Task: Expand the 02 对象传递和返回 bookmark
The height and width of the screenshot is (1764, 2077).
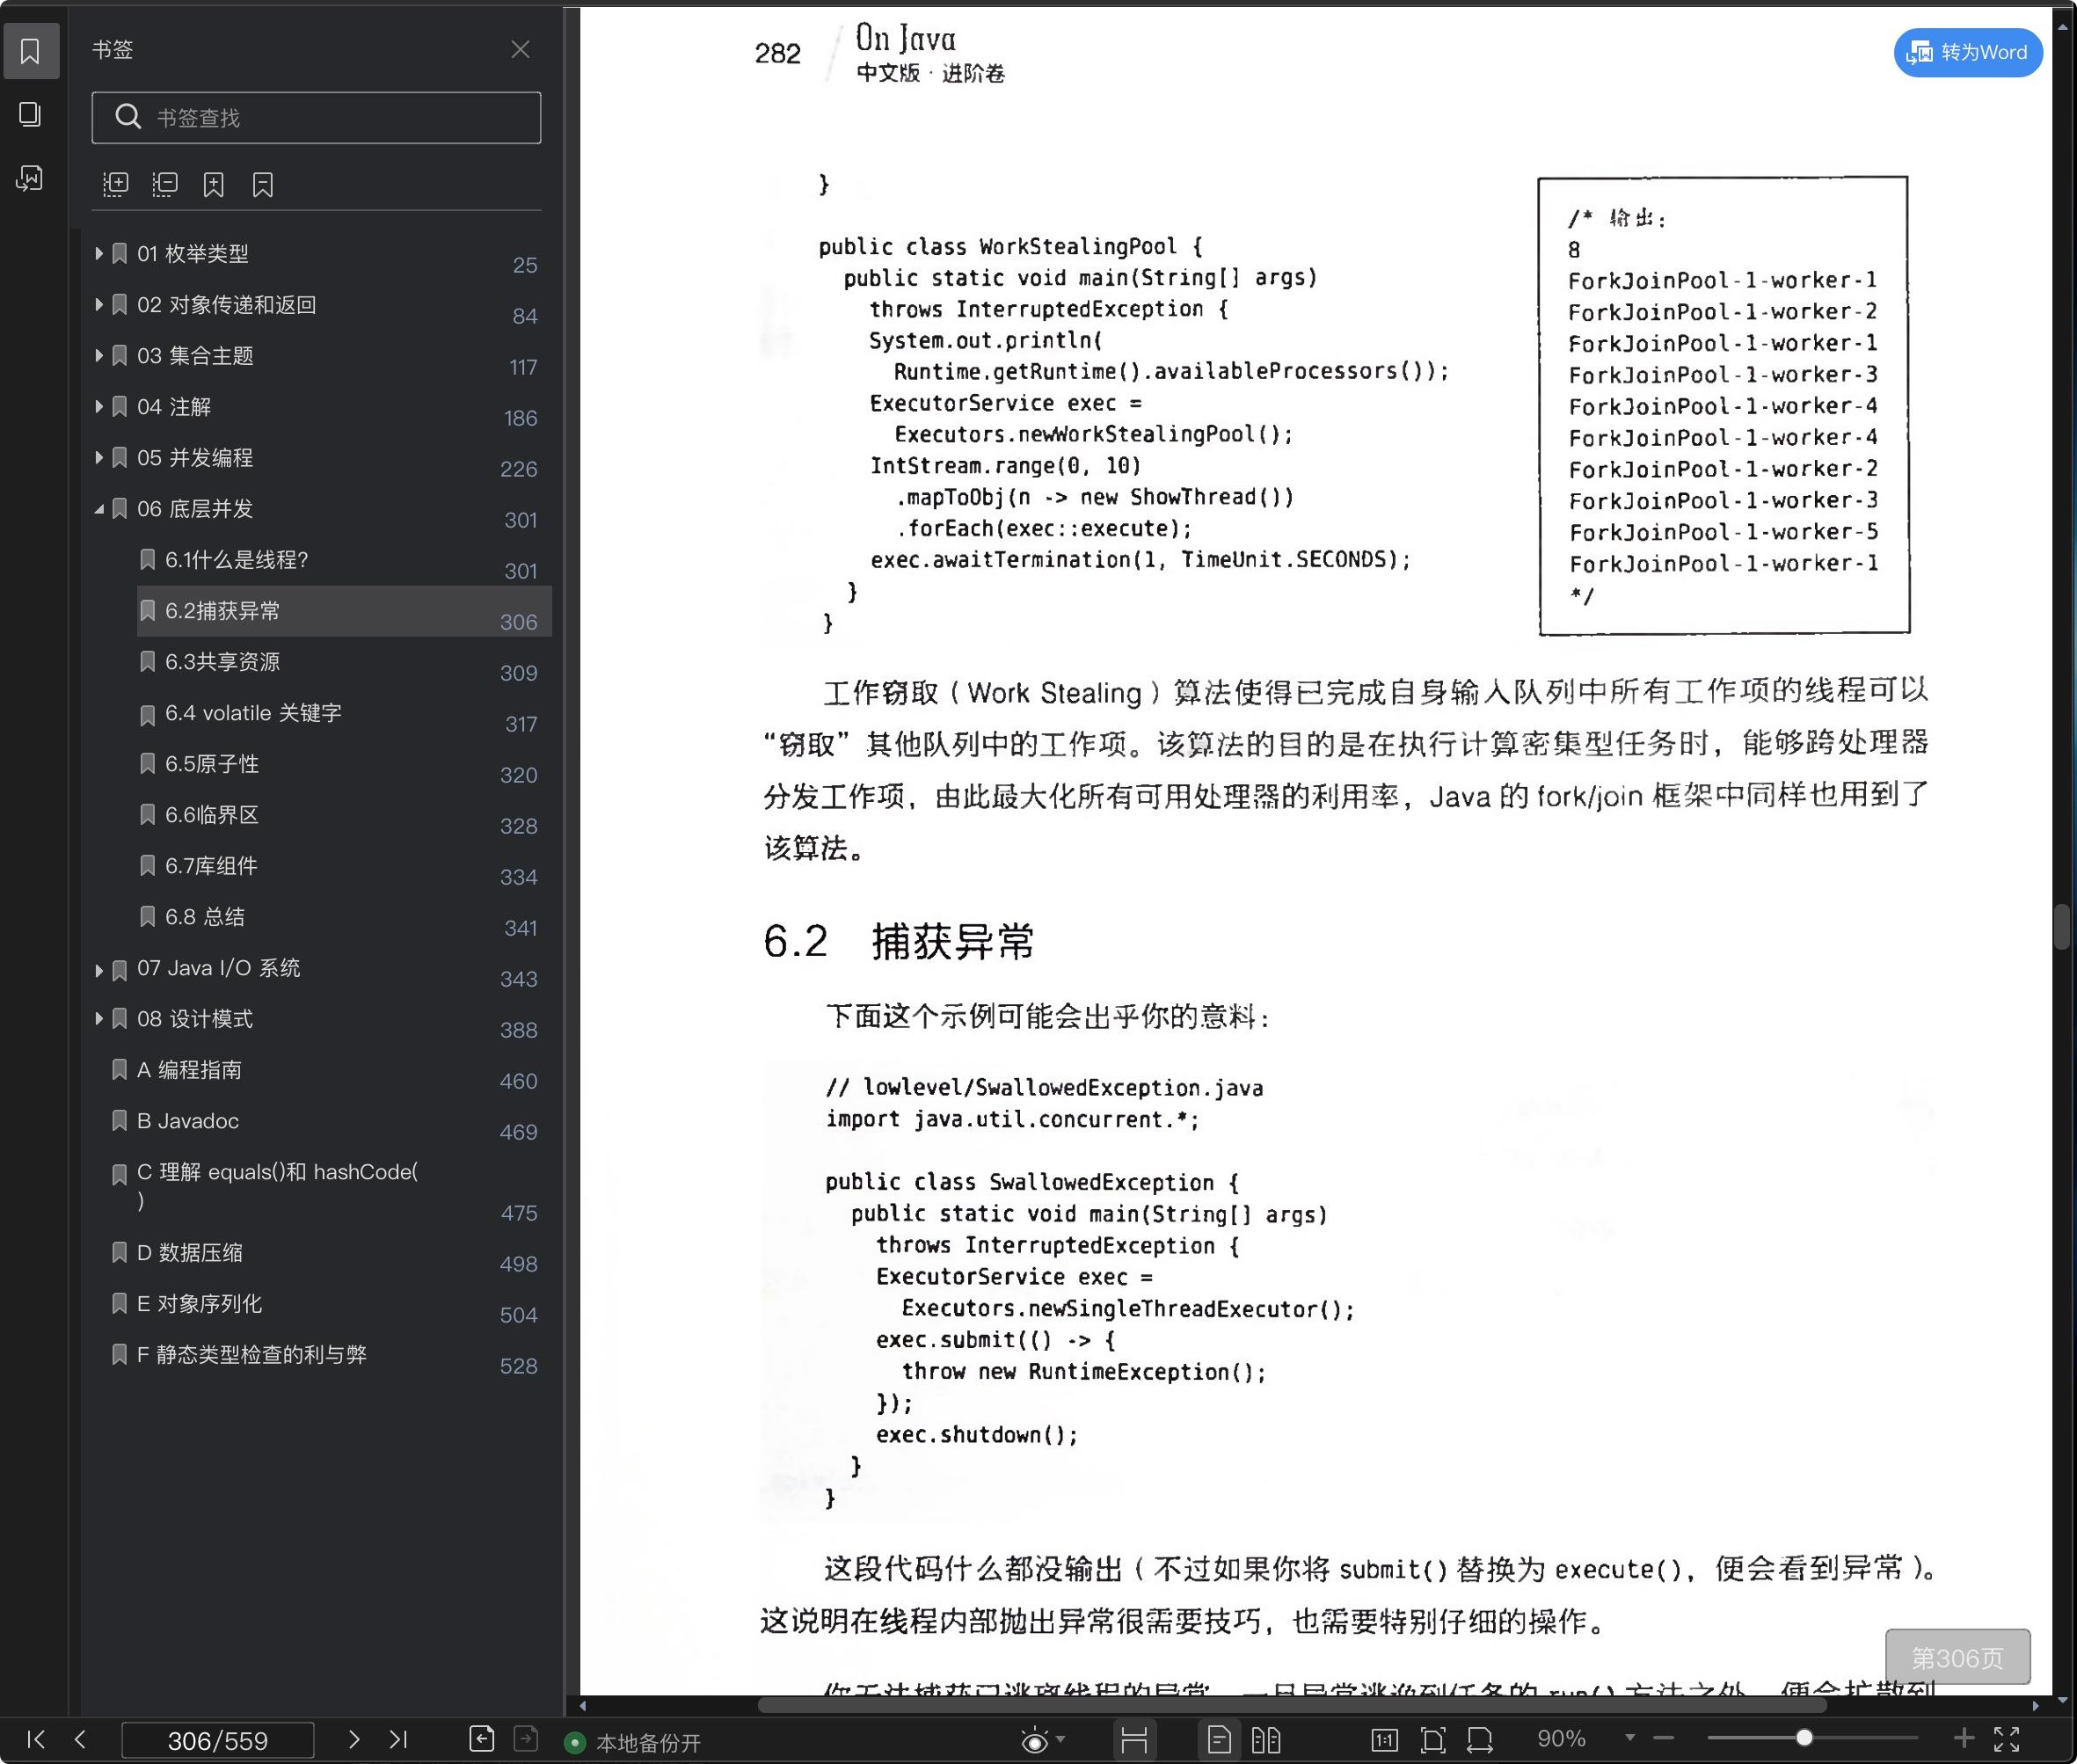Action: click(x=98, y=304)
